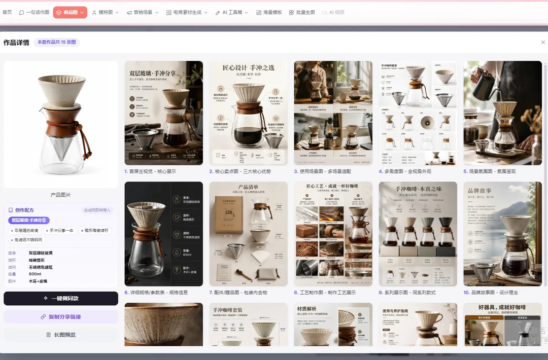The height and width of the screenshot is (360, 548).
Task: Close the 作品详情 dialog
Action: (543, 42)
